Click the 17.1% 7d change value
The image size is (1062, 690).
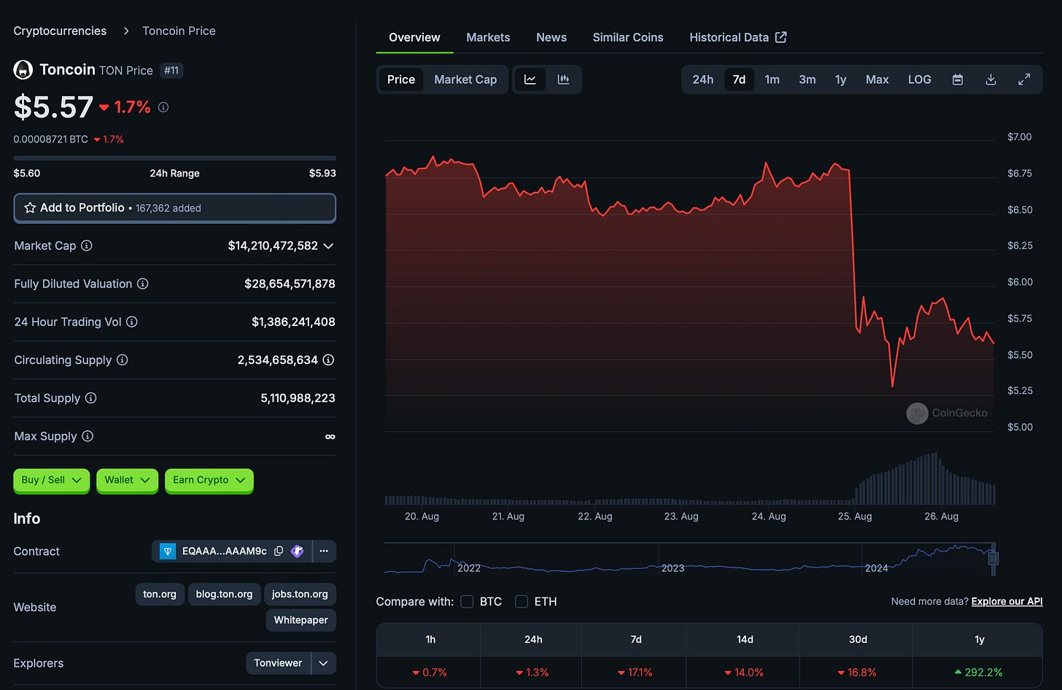click(x=640, y=672)
